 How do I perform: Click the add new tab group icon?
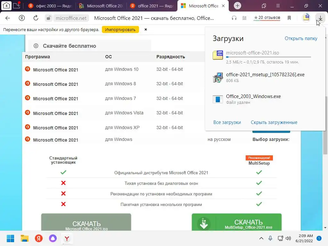17,5
